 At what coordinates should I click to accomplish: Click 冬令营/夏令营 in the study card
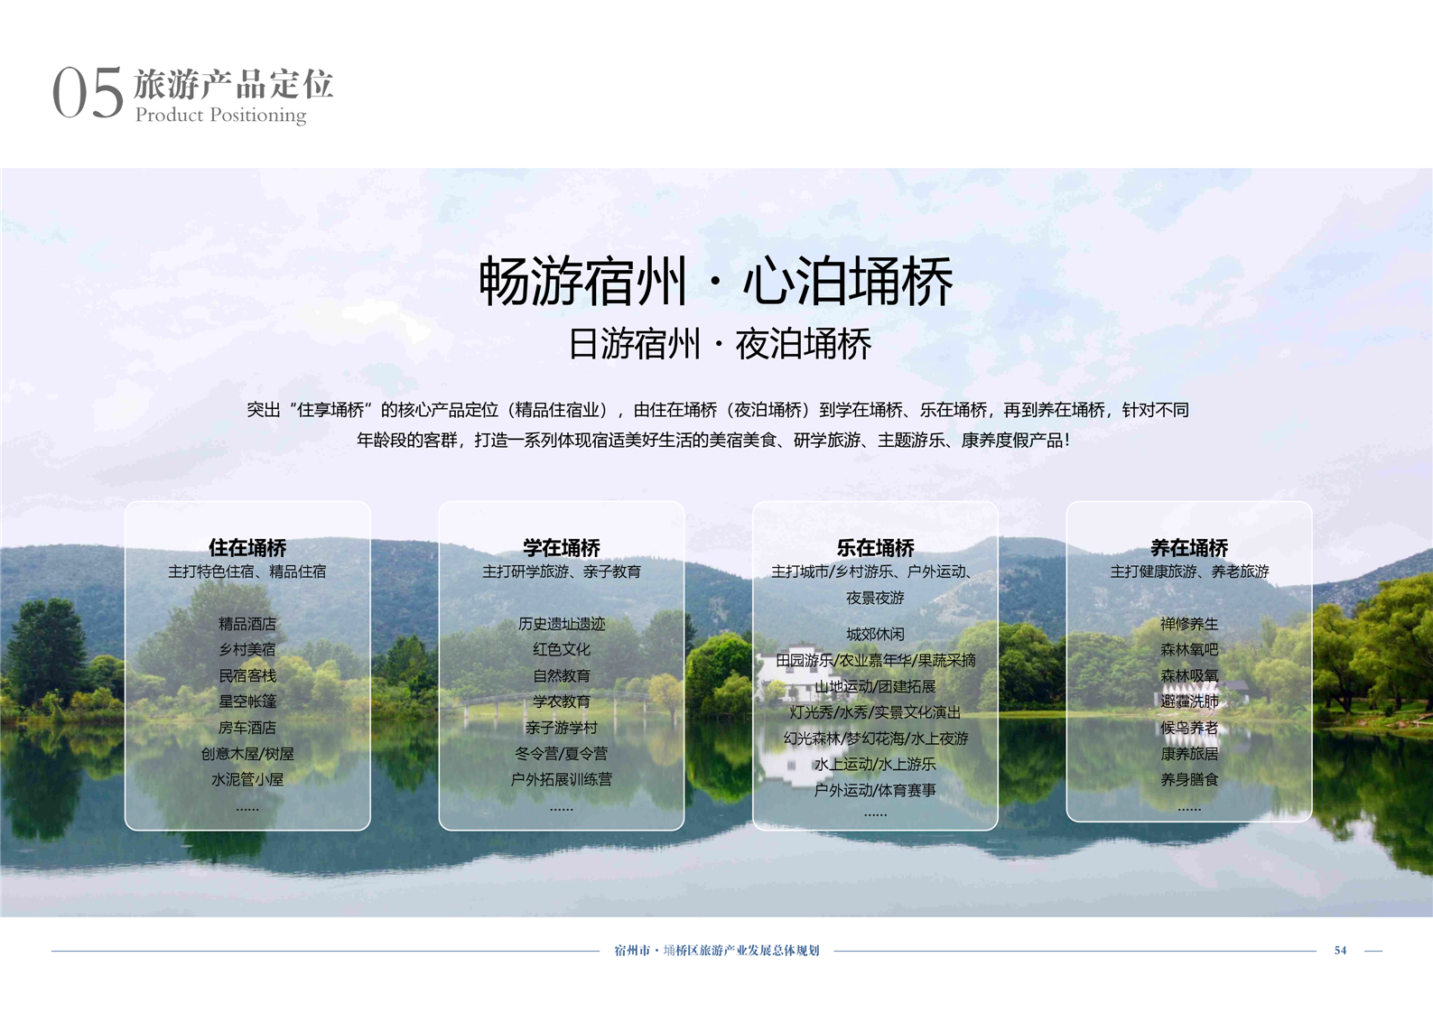tap(561, 753)
